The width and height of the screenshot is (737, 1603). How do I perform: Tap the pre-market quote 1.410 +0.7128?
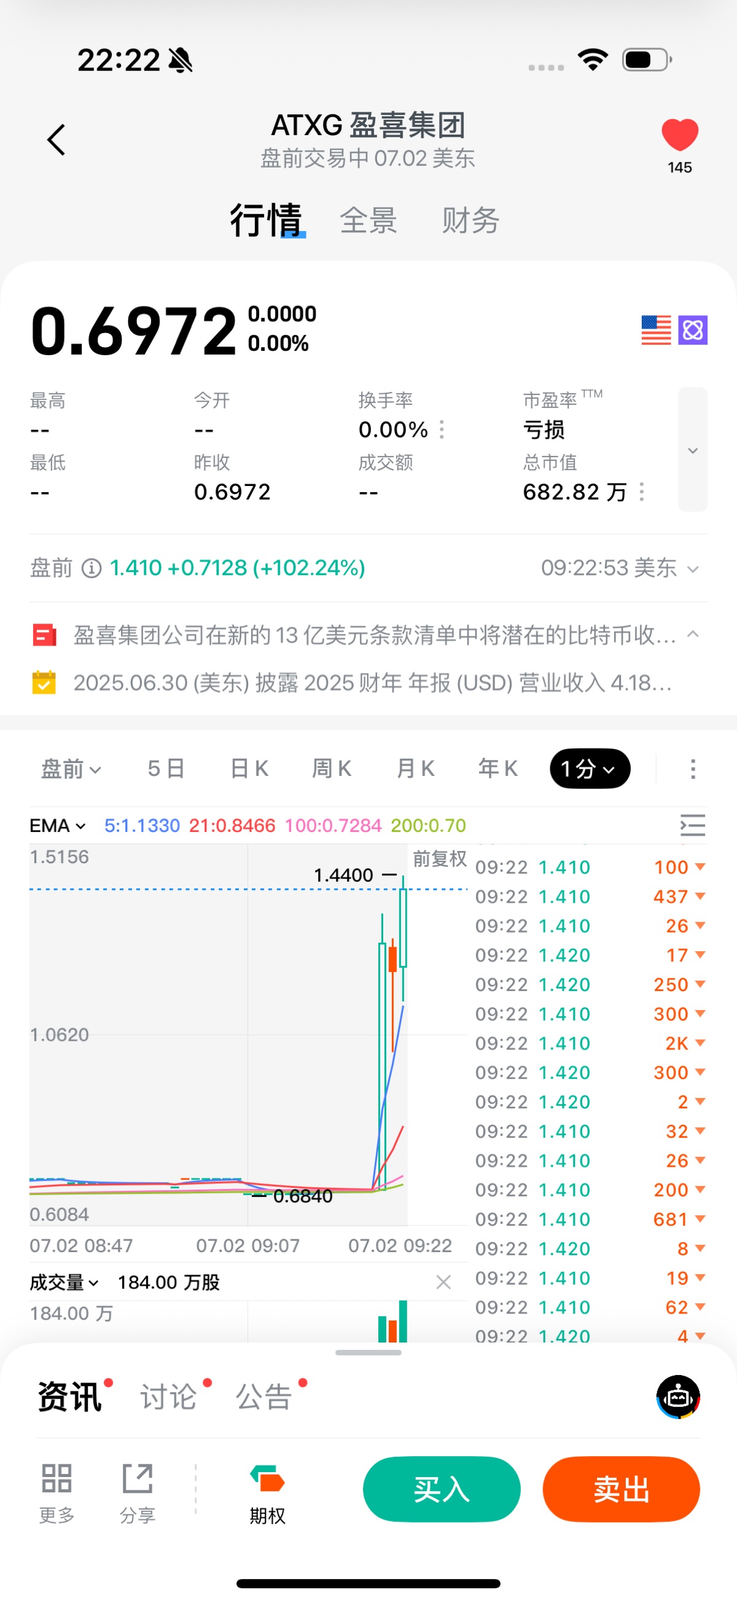pyautogui.click(x=238, y=568)
